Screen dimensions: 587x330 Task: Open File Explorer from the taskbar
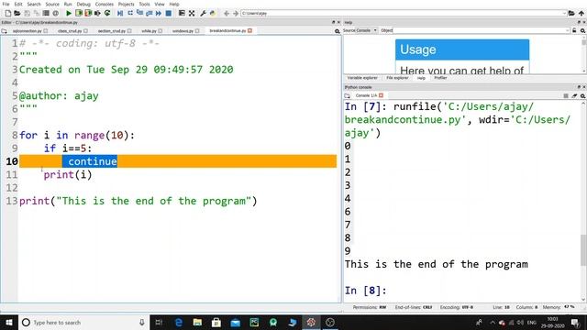pyautogui.click(x=197, y=322)
